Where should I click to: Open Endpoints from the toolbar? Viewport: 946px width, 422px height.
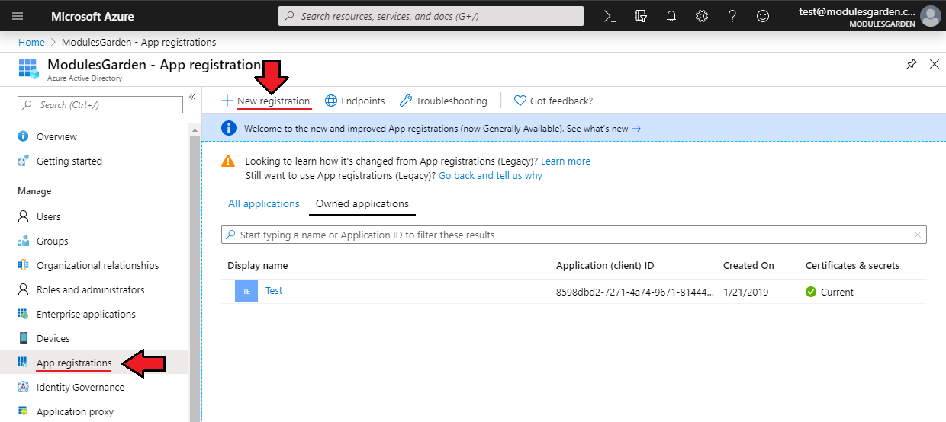[x=355, y=101]
